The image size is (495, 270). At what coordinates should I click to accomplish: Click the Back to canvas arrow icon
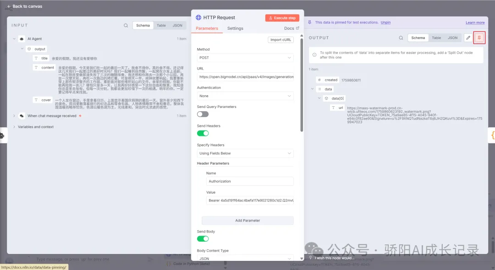click(9, 6)
